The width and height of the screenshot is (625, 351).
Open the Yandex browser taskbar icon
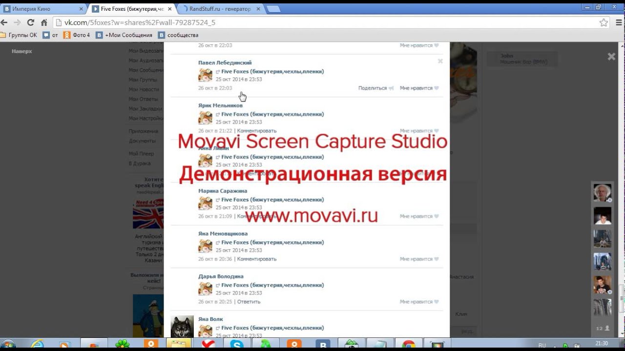click(x=208, y=345)
